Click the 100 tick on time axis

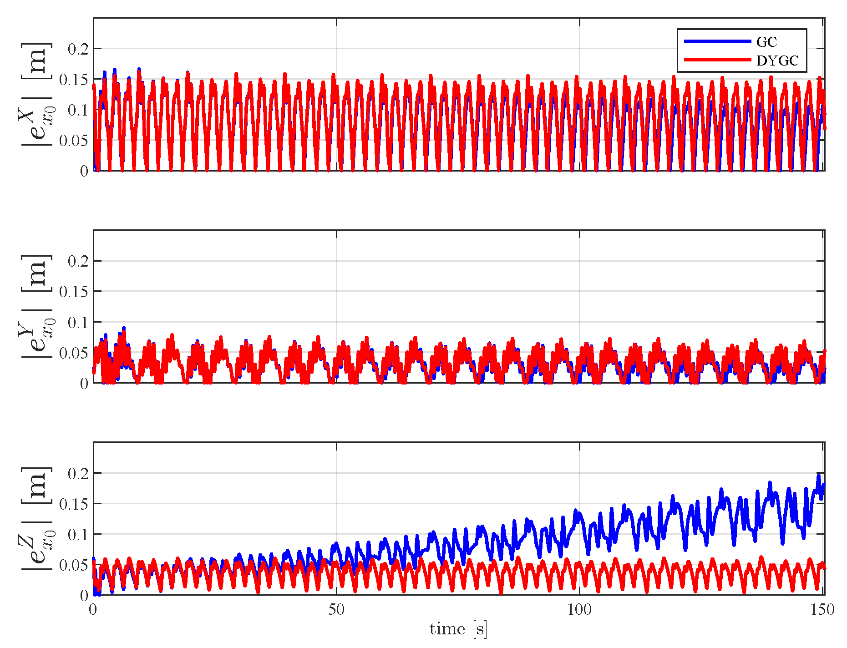579,609
